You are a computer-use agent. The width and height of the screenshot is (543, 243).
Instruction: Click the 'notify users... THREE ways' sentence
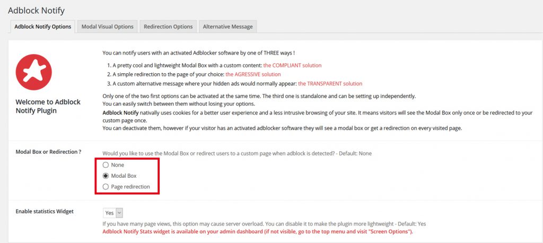(x=199, y=53)
